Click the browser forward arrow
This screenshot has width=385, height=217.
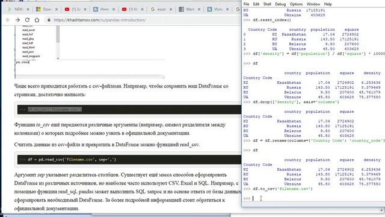click(x=17, y=20)
